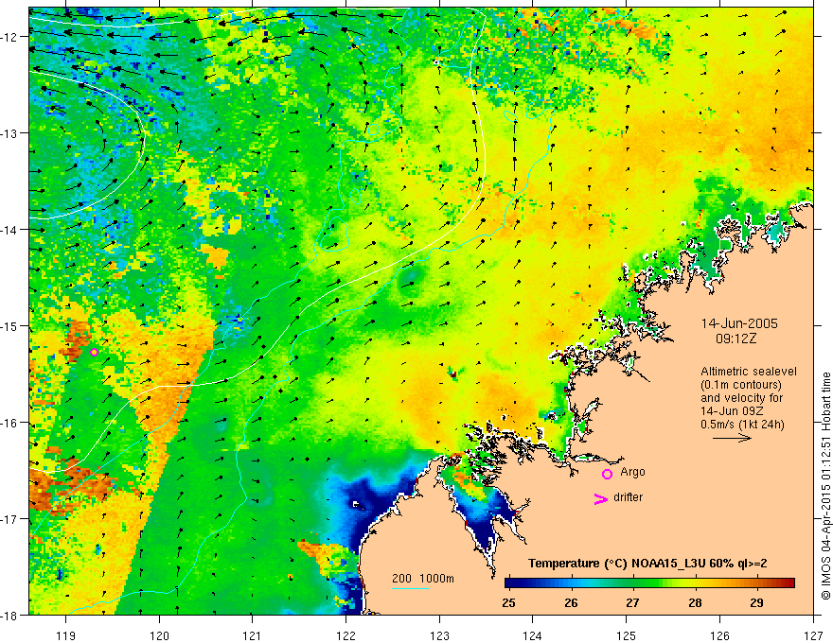Click the 'Argo' legend label

[x=632, y=472]
